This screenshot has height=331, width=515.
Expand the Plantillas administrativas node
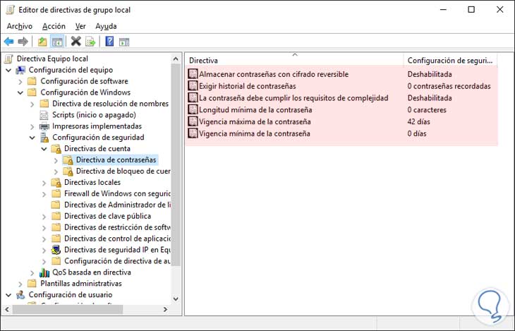pos(20,283)
